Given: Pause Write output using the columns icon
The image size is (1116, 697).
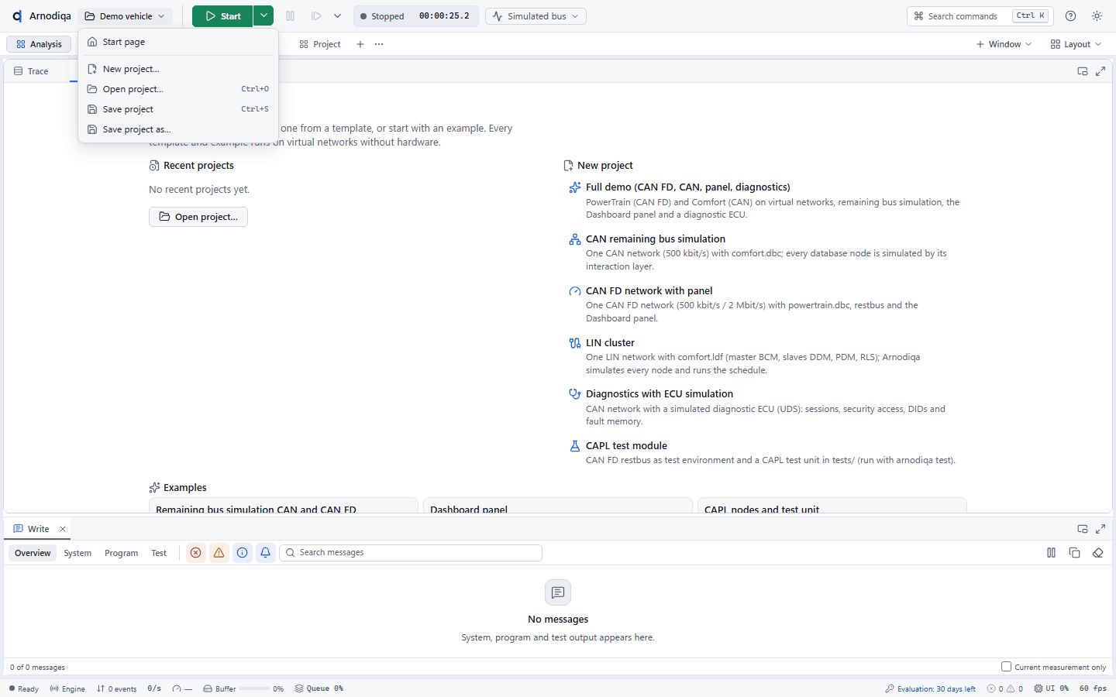Looking at the screenshot, I should point(1052,553).
